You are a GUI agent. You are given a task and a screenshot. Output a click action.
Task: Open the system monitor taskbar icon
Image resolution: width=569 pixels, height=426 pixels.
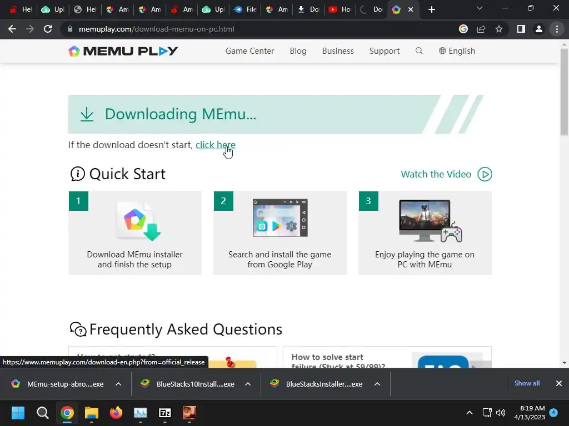[x=141, y=413]
